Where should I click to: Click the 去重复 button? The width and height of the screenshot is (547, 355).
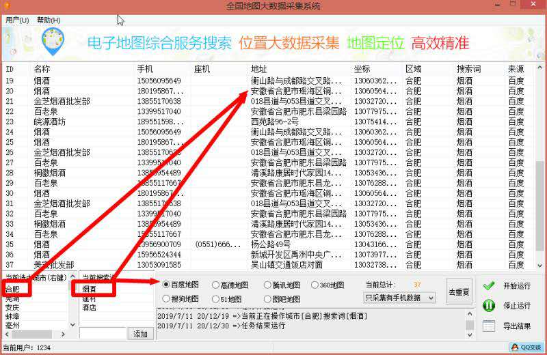459,292
